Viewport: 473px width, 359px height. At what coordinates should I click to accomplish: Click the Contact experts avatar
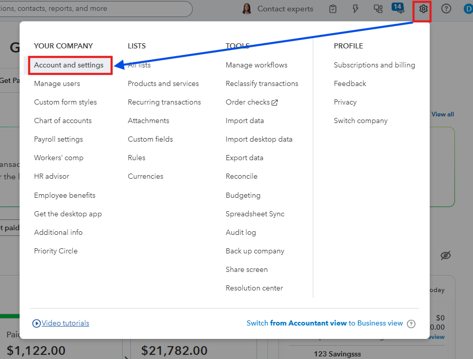pyautogui.click(x=247, y=9)
